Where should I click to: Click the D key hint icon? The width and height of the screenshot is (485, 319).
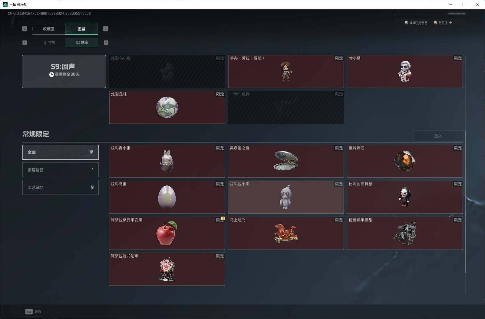click(x=106, y=43)
